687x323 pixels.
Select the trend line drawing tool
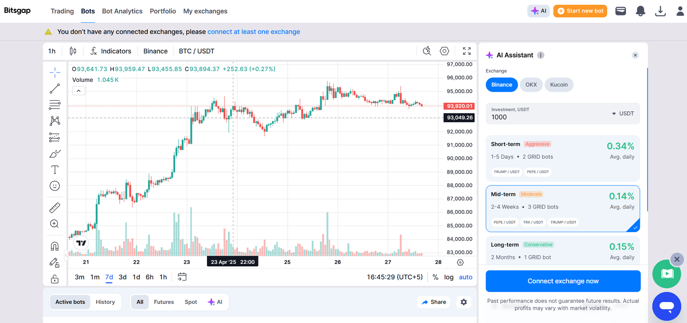click(x=55, y=88)
